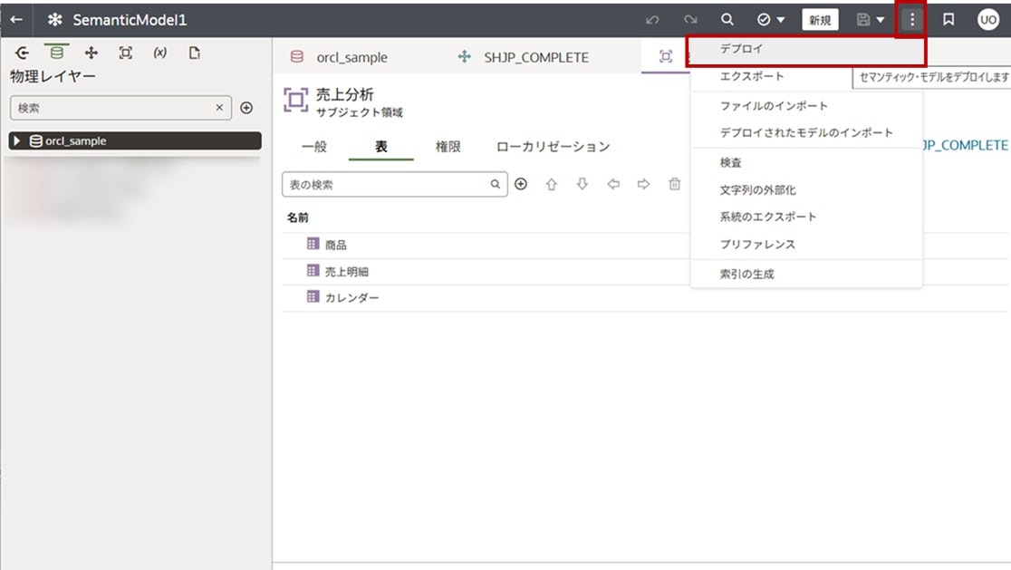The image size is (1011, 570).
Task: Click the connections icon in the side toolbar
Action: tap(22, 53)
